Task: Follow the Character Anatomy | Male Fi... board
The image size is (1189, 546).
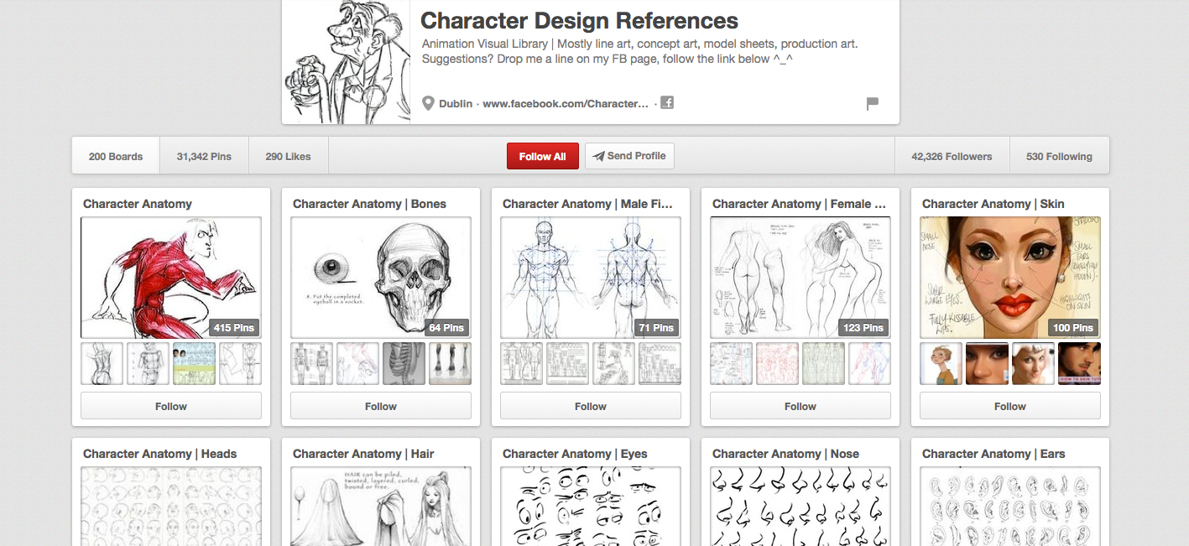Action: 591,406
